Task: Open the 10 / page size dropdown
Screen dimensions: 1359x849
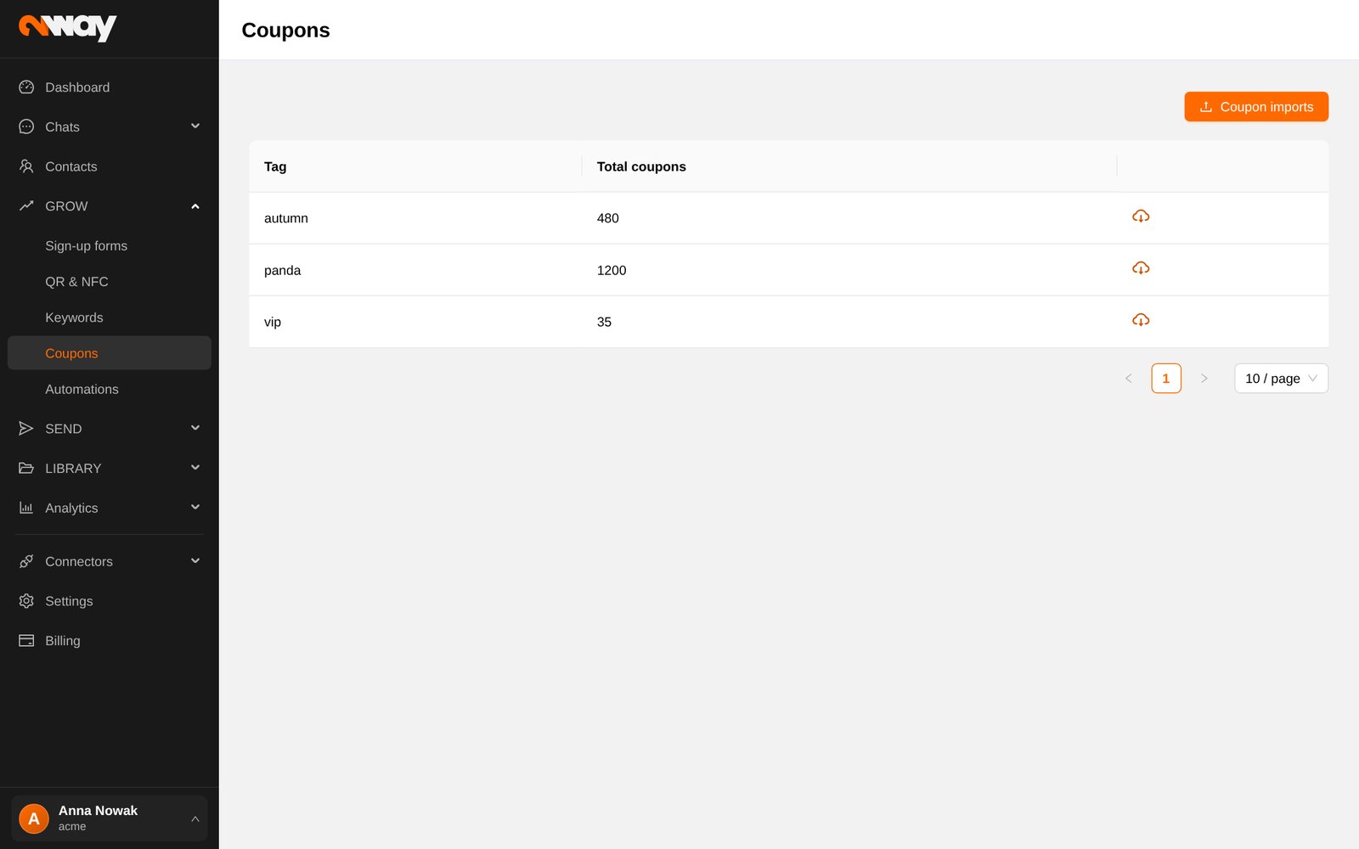Action: pos(1281,379)
